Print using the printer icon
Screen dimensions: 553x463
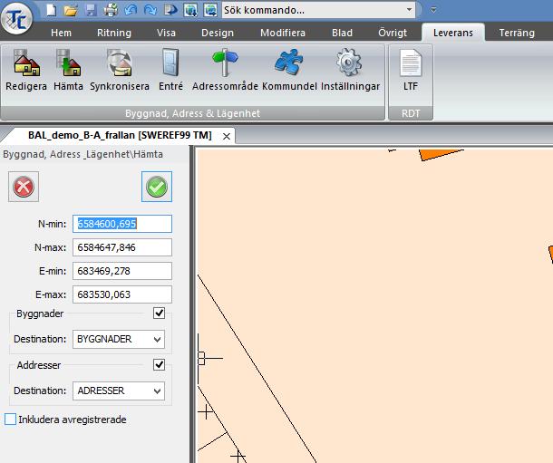[x=111, y=10]
